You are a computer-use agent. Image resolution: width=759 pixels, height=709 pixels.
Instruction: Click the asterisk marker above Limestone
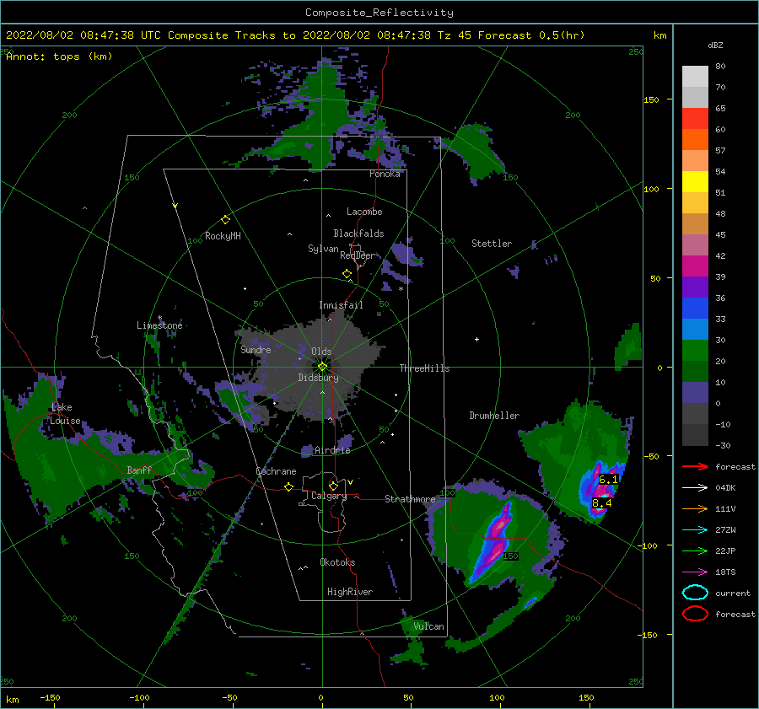159,318
